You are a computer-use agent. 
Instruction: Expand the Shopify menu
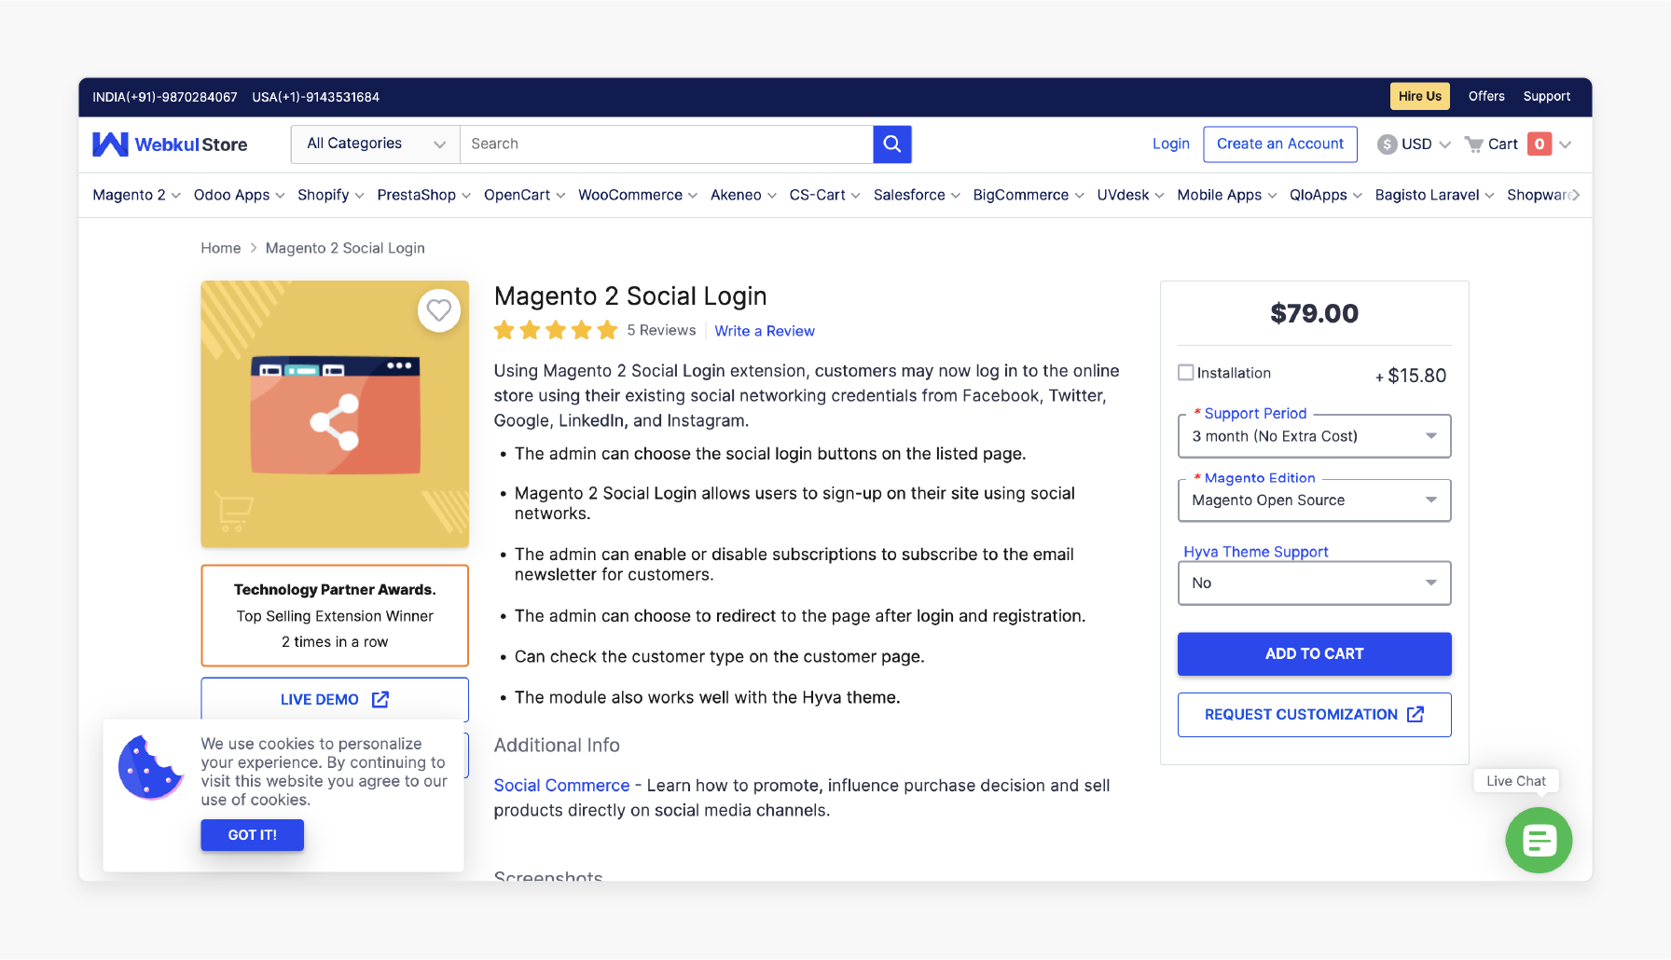coord(330,195)
